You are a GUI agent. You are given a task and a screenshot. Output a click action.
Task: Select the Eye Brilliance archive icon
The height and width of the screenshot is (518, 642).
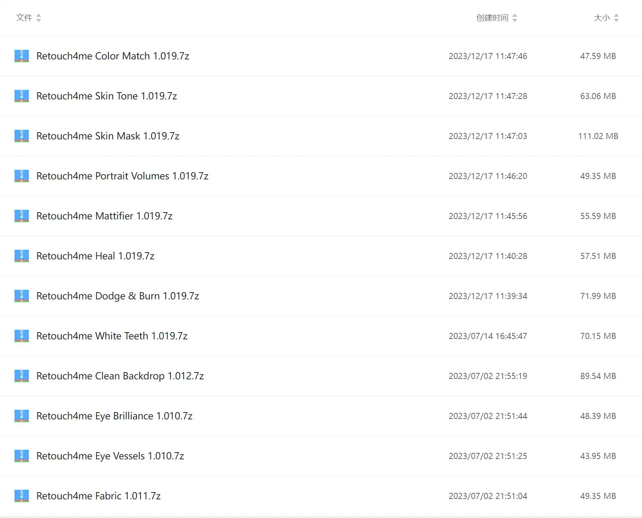22,416
